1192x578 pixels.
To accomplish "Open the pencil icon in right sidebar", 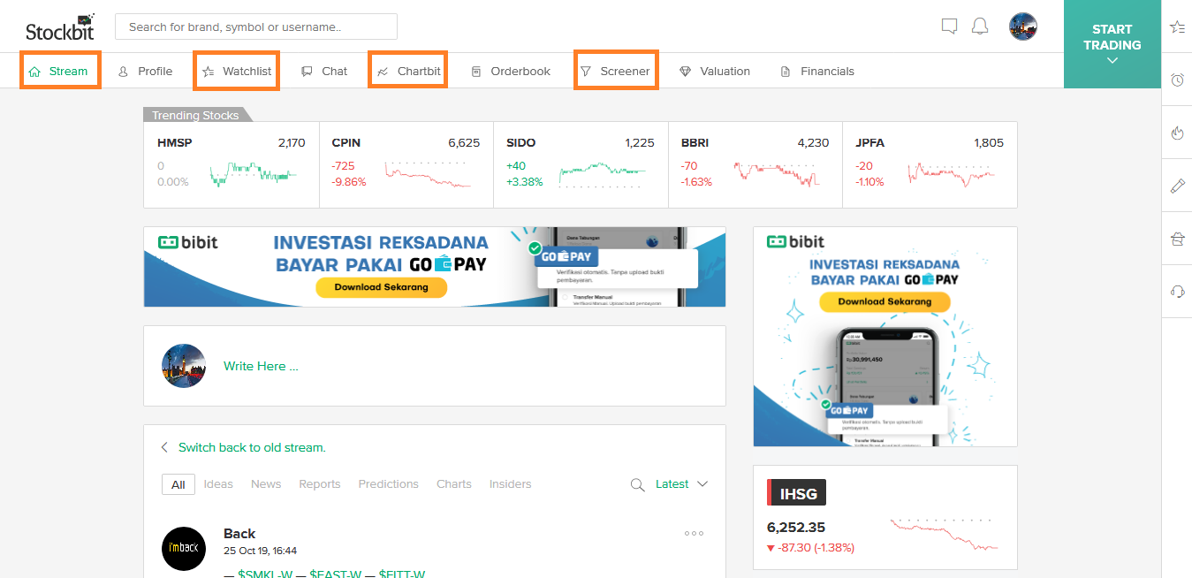I will click(1177, 186).
